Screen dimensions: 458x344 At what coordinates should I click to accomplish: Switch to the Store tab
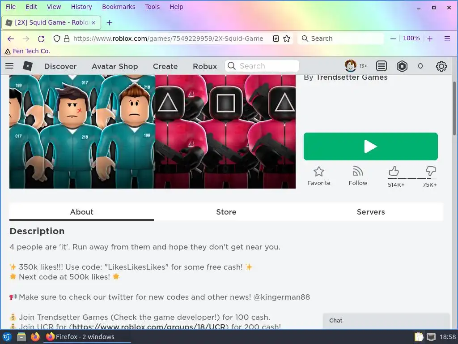pos(226,212)
